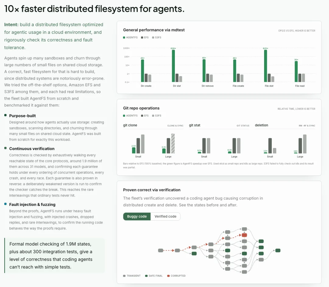The image size is (329, 287).
Task: Click the 'File stat' axis label
Action: (x=269, y=86)
